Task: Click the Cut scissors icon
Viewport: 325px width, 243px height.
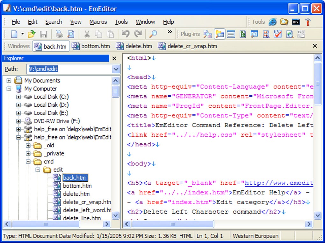Action: coord(87,34)
